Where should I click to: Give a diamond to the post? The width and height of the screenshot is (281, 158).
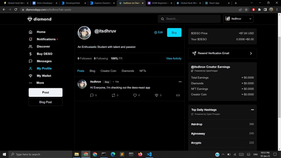point(157,95)
